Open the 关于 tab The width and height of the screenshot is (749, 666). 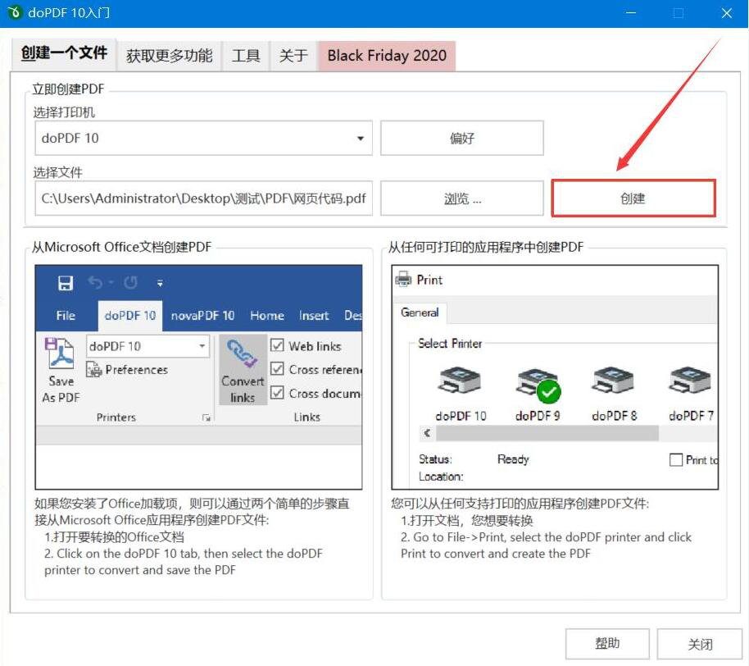click(293, 56)
